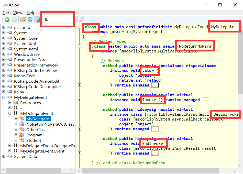The image size is (243, 174).
Task: Expand the MyDelegate class node
Action: (x=16, y=119)
